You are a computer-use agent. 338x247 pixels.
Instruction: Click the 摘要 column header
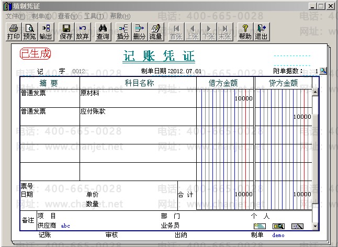coord(49,83)
